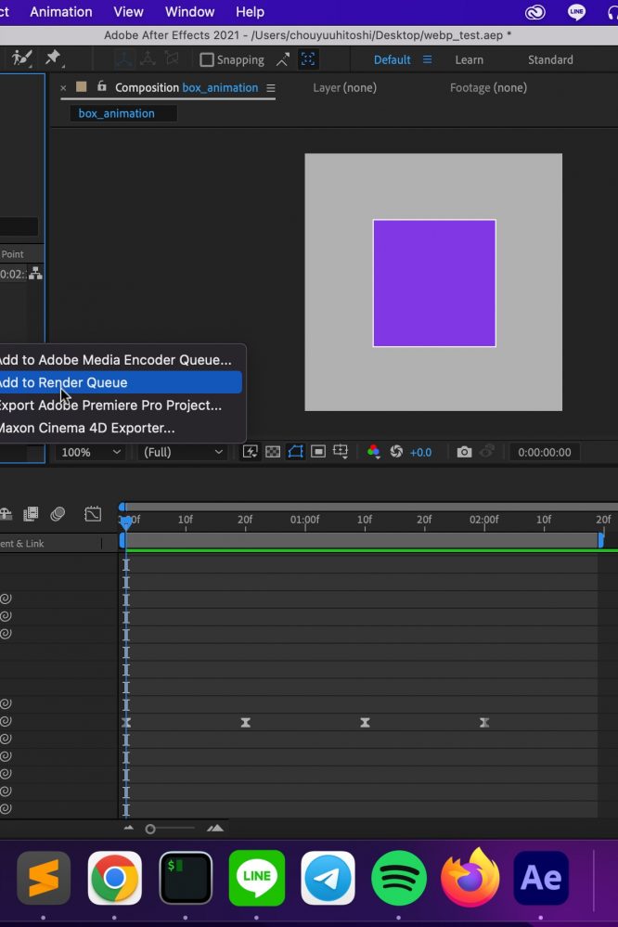
Task: Click the Region of Interest icon
Action: tap(318, 452)
